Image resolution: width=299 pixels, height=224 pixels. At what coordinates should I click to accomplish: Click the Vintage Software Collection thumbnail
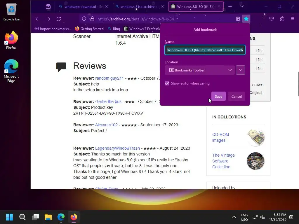point(255,161)
